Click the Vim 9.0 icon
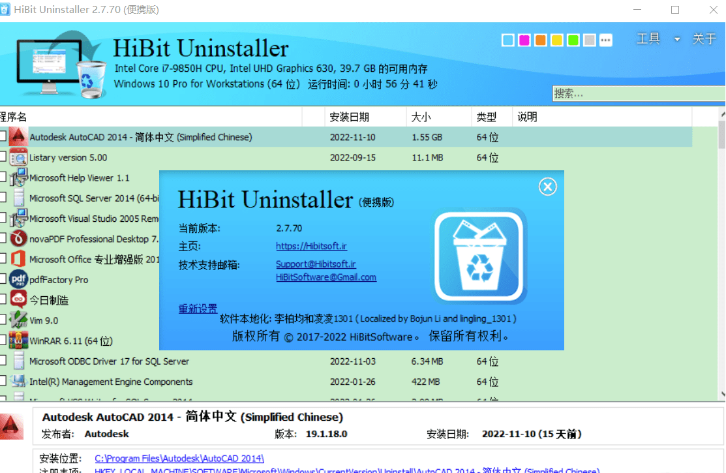 click(x=18, y=320)
